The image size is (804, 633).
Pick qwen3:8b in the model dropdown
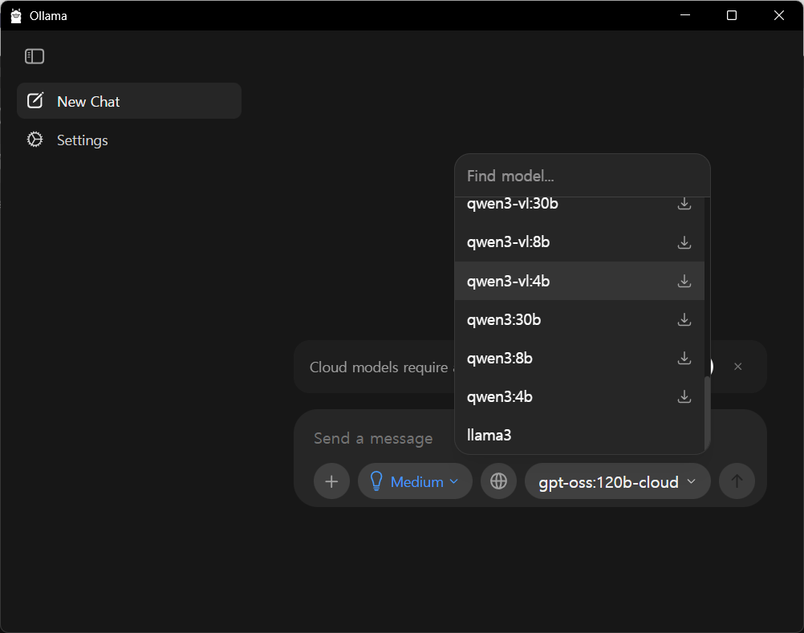[579, 358]
